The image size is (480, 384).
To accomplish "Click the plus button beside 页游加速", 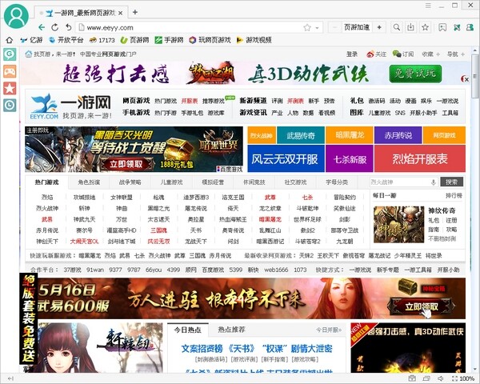I will tap(379, 27).
